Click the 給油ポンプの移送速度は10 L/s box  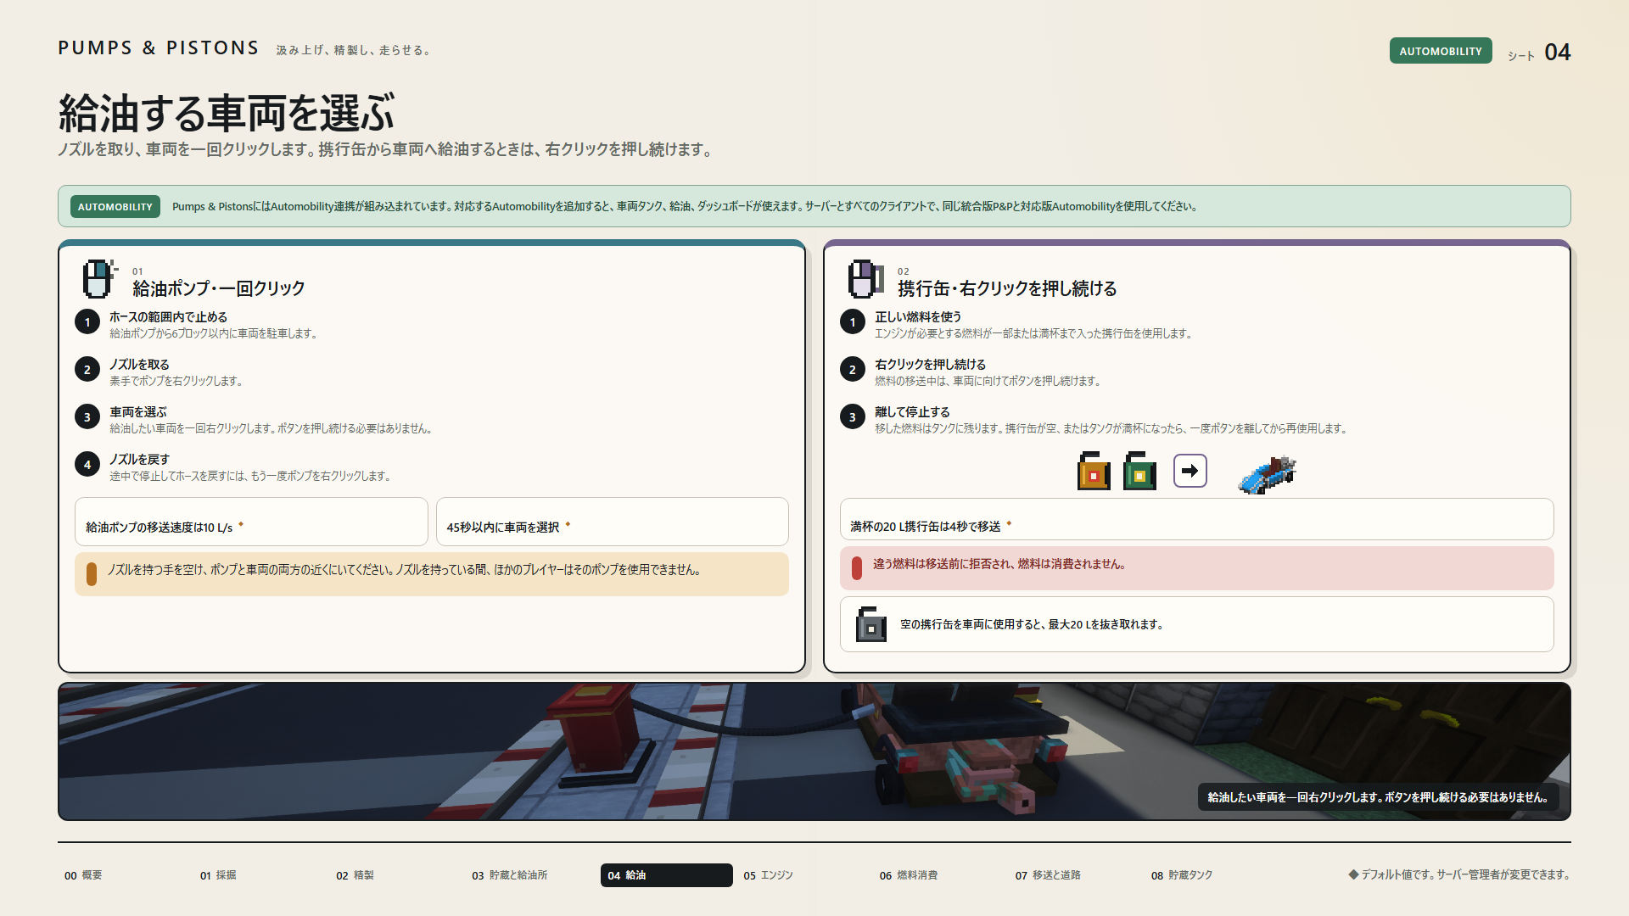click(x=251, y=522)
